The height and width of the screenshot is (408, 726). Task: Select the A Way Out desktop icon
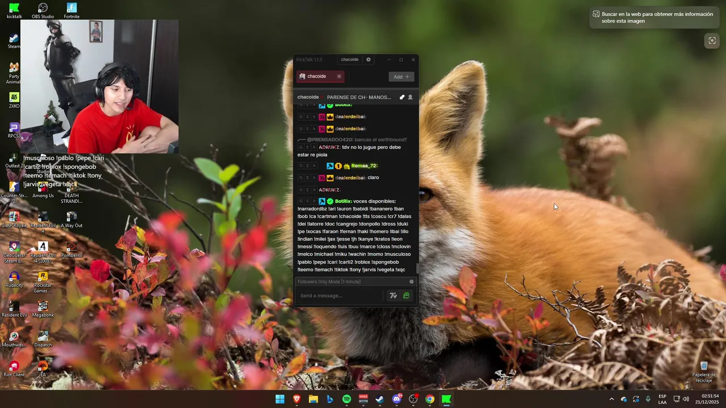pyautogui.click(x=71, y=219)
